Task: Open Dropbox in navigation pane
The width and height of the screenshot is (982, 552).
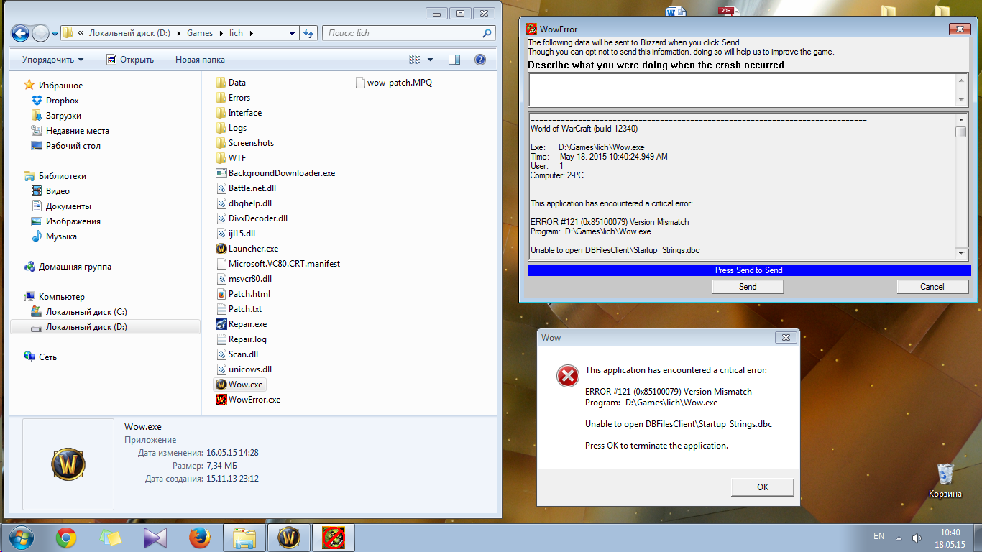Action: coord(55,101)
